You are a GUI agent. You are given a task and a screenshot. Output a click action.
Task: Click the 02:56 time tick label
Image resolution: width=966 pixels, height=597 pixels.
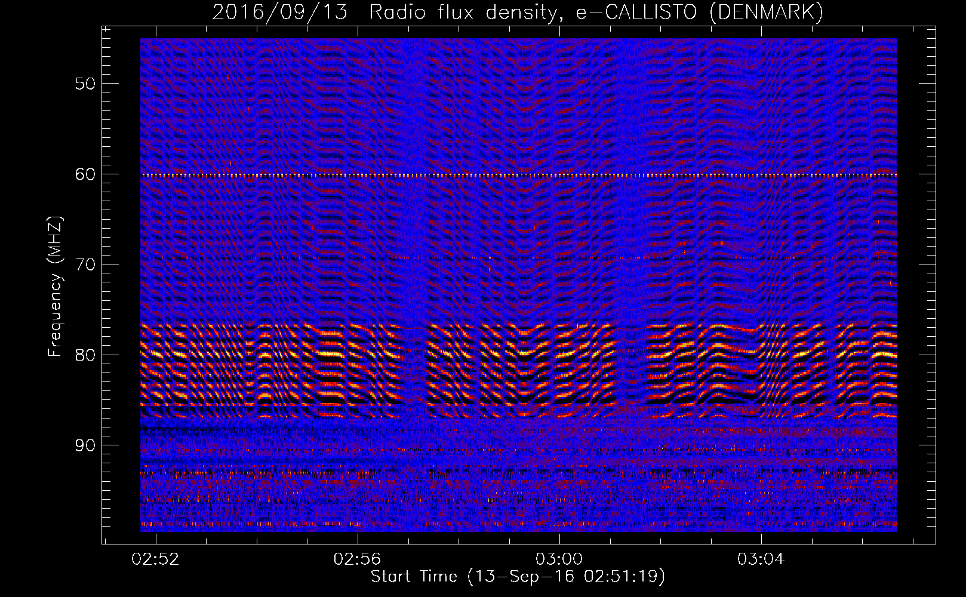pos(357,559)
